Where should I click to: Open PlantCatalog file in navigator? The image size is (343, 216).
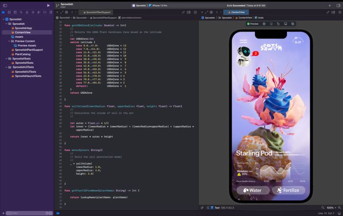click(x=22, y=54)
